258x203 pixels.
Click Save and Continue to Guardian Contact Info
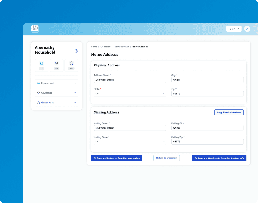coord(219,158)
